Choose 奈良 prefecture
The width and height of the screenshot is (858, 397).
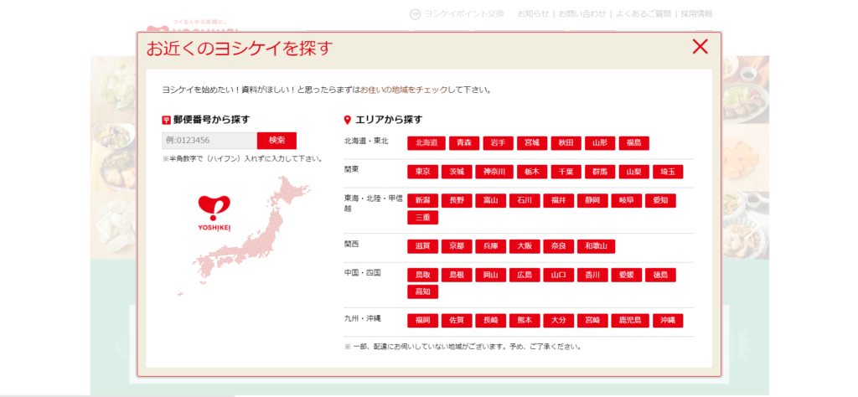(558, 246)
